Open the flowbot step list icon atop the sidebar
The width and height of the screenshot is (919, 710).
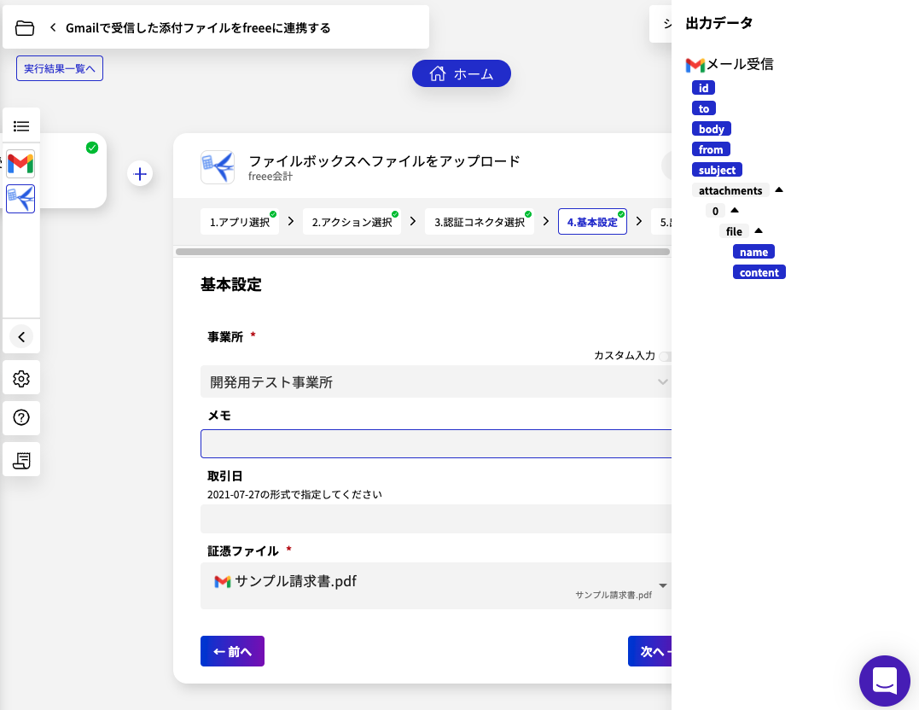(x=20, y=125)
